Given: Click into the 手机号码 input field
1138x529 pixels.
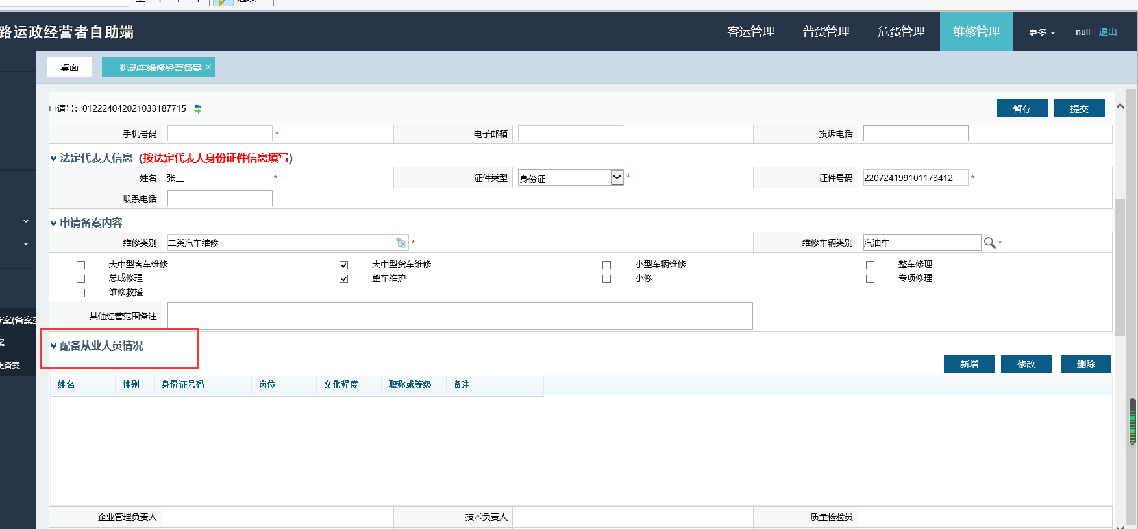Looking at the screenshot, I should point(219,134).
